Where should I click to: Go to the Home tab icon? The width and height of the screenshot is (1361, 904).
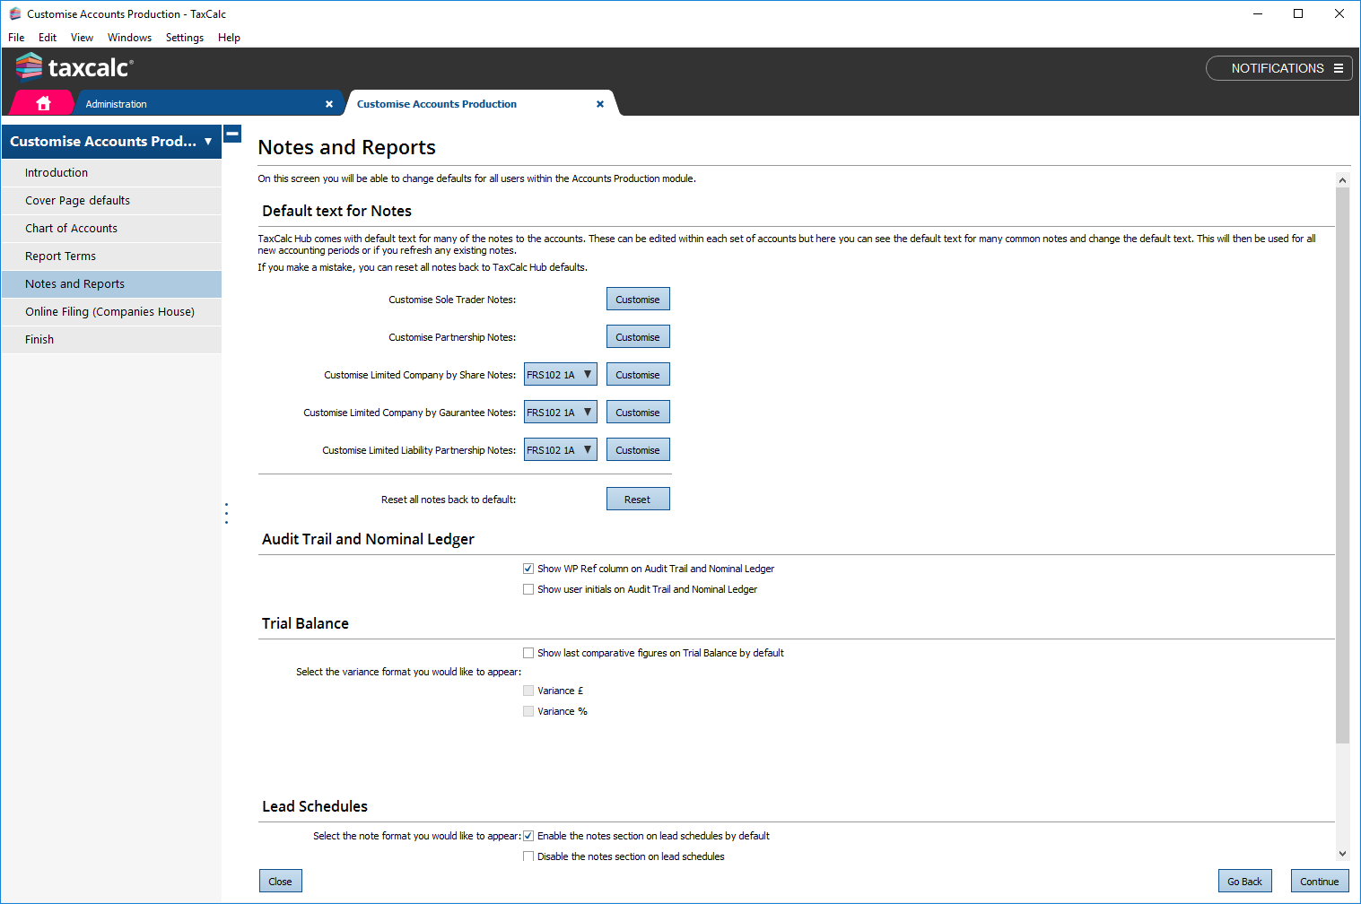click(43, 103)
